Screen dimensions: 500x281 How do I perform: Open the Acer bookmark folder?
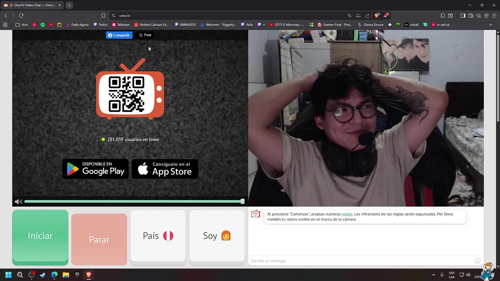pyautogui.click(x=22, y=25)
